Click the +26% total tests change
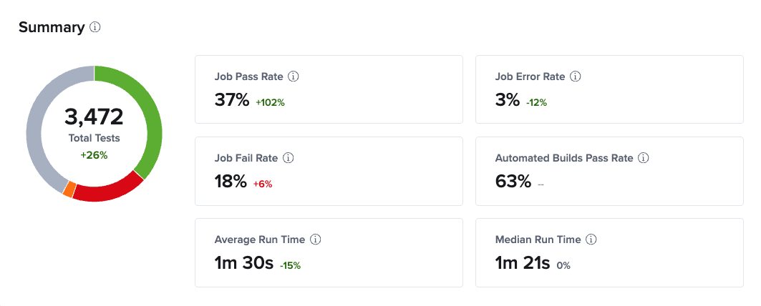The image size is (761, 306). coord(94,156)
